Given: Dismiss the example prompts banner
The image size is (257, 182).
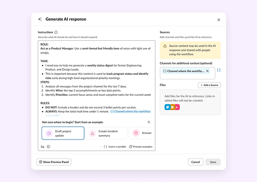Looking at the screenshot, I should coord(149,122).
